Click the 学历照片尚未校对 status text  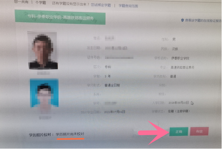click(x=70, y=134)
